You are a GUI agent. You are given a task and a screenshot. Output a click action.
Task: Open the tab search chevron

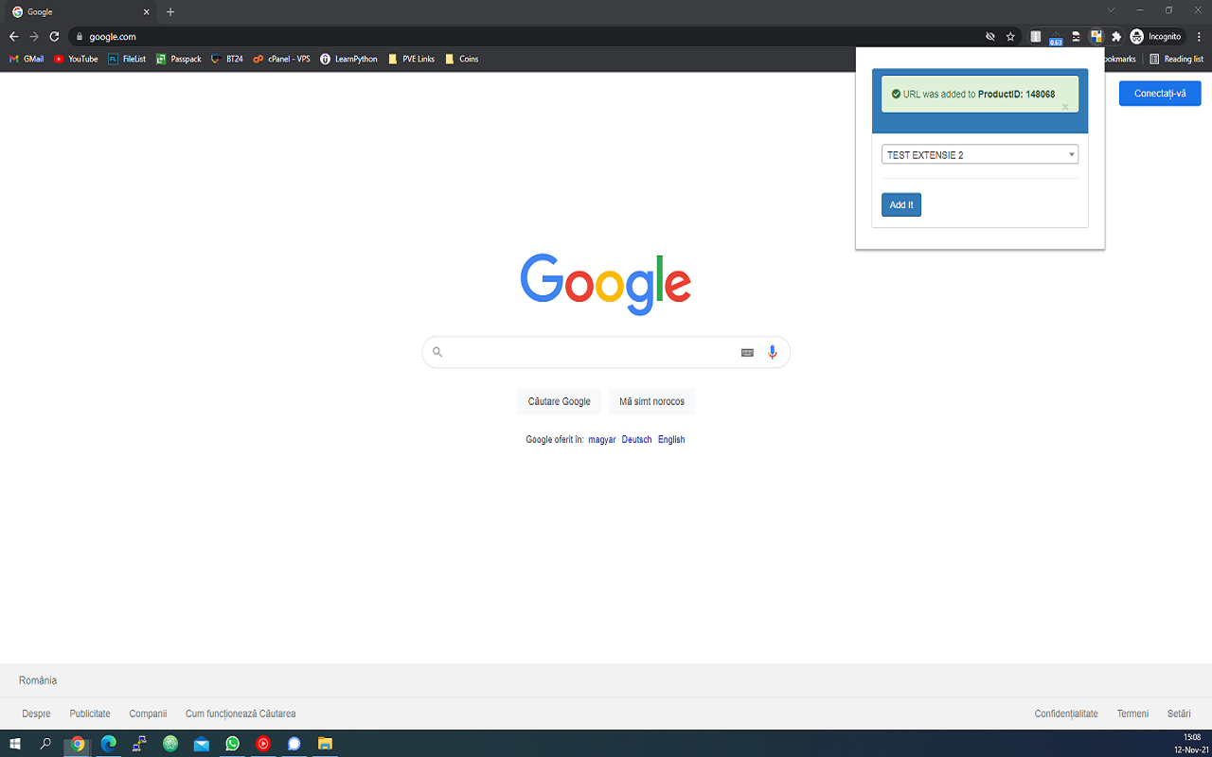tap(1111, 9)
